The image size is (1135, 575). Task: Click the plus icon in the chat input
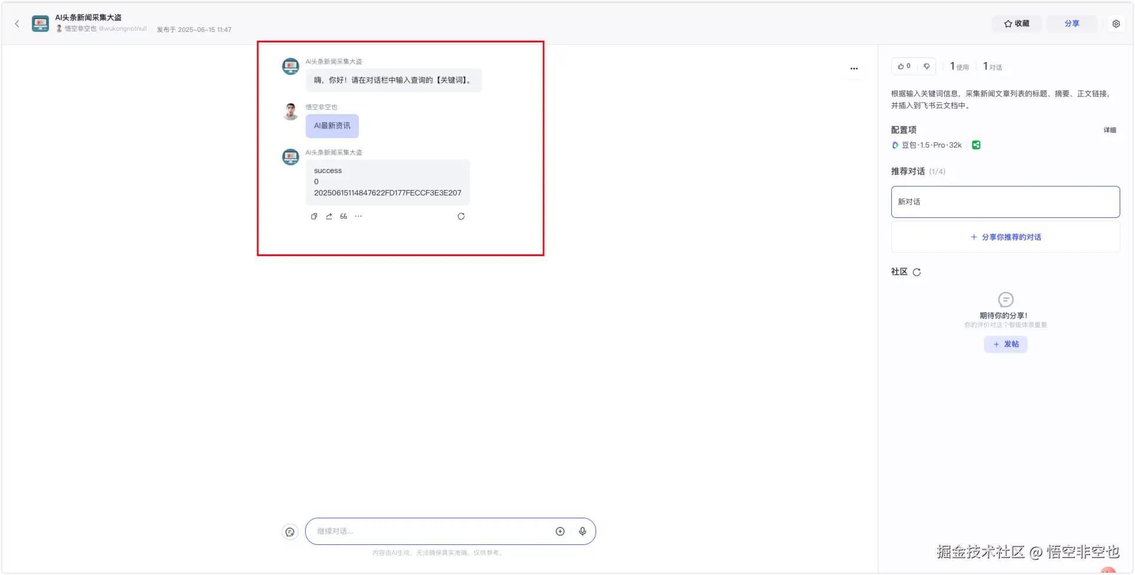pyautogui.click(x=560, y=531)
